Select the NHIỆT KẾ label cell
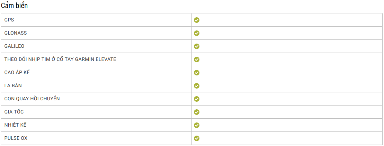The image size is (384, 146). pyautogui.click(x=96, y=125)
